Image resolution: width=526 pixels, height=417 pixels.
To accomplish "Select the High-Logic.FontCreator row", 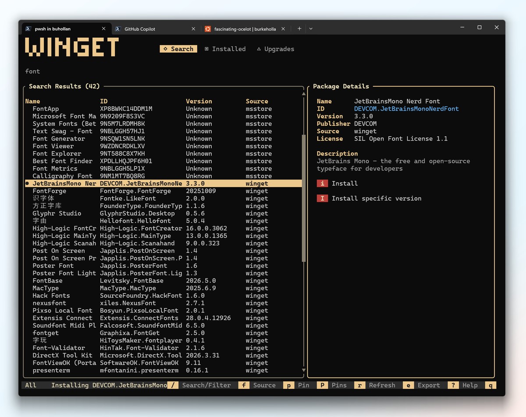I will pos(163,228).
